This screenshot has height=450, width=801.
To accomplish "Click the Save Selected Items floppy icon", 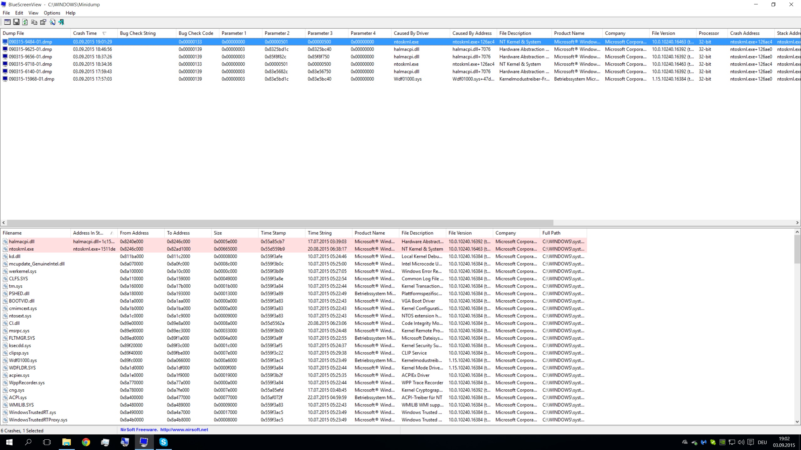I will [x=16, y=22].
